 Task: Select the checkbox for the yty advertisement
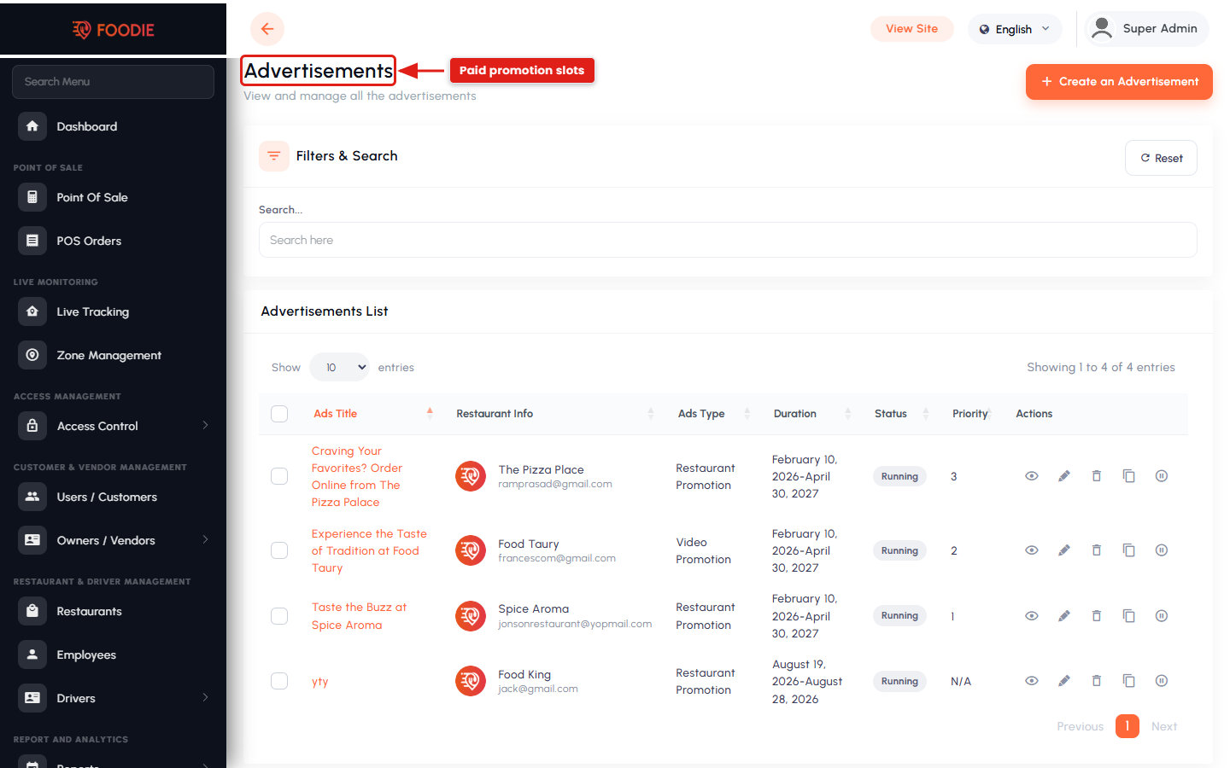click(x=279, y=681)
